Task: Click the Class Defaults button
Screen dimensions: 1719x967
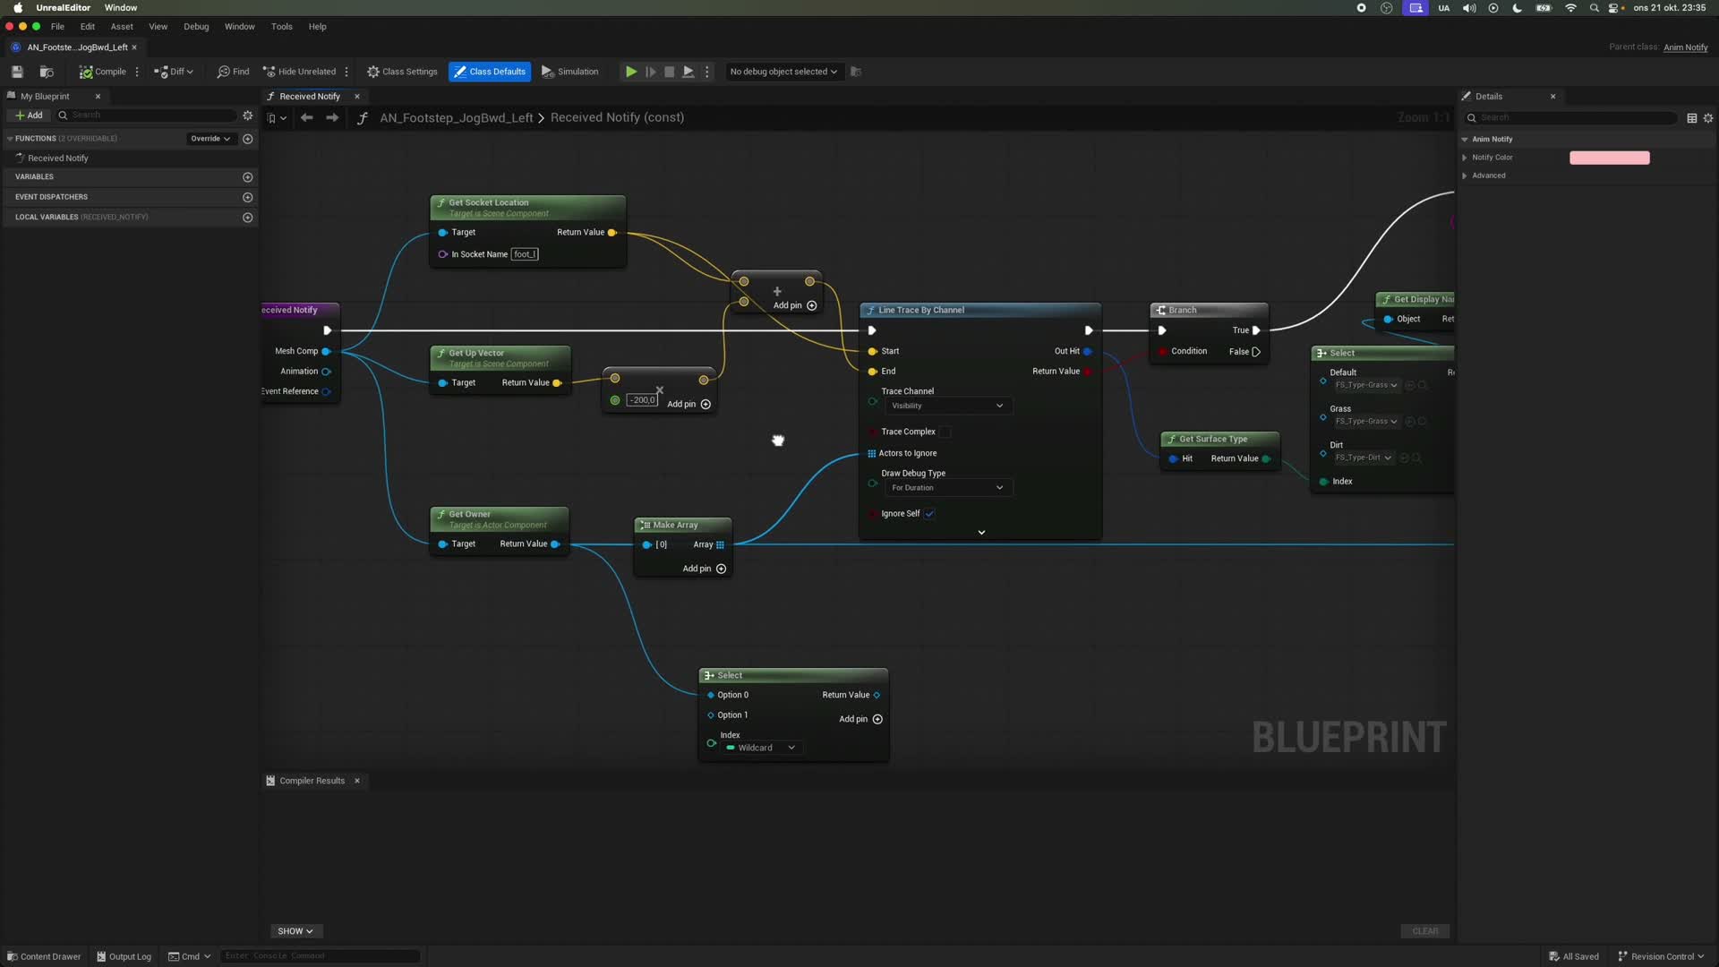Action: point(490,72)
